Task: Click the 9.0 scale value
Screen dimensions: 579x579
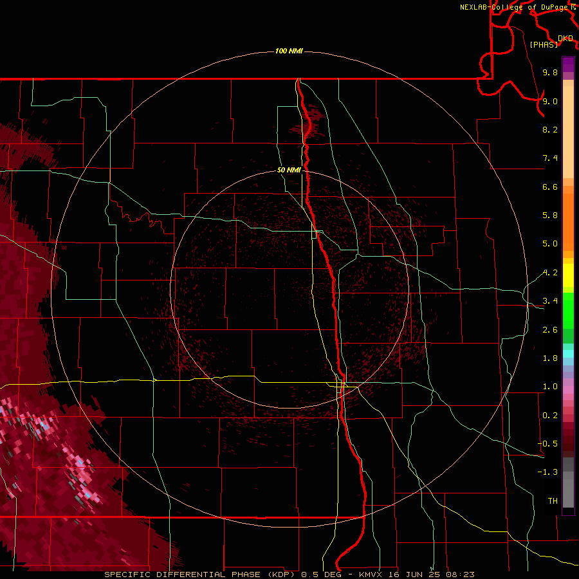Action: tap(550, 101)
